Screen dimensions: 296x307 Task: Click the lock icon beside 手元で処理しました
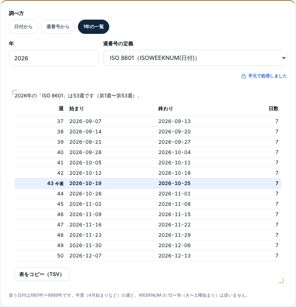click(x=243, y=76)
